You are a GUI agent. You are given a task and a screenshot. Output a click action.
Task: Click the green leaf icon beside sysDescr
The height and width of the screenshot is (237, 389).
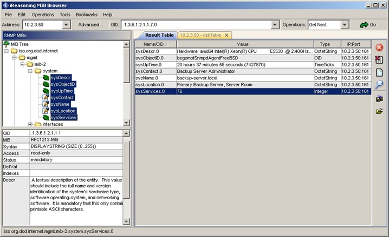pyautogui.click(x=46, y=78)
